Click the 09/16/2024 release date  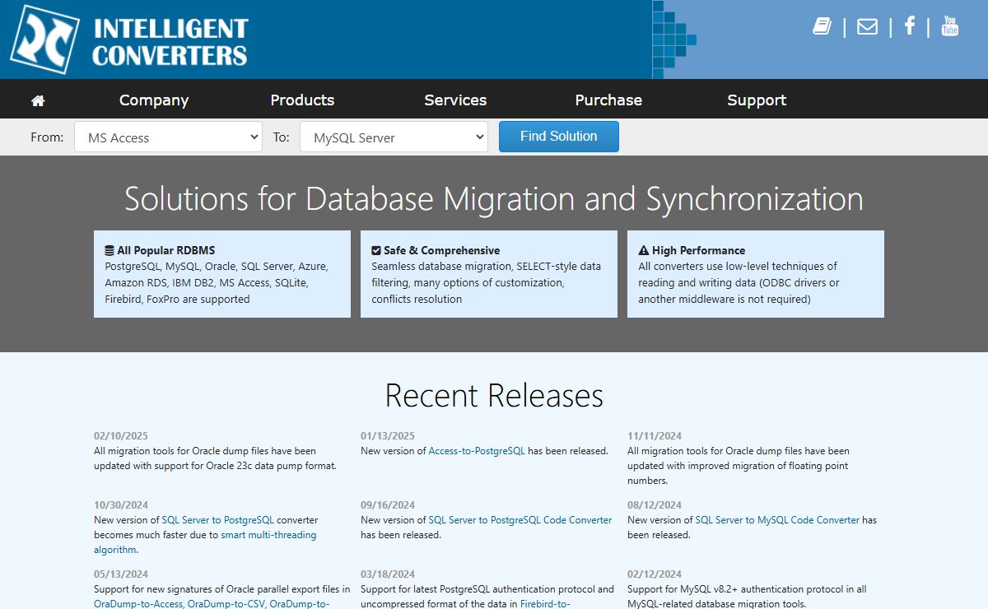click(x=388, y=505)
